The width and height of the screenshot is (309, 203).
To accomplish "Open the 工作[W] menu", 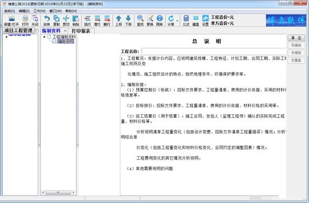I will point(39,11).
